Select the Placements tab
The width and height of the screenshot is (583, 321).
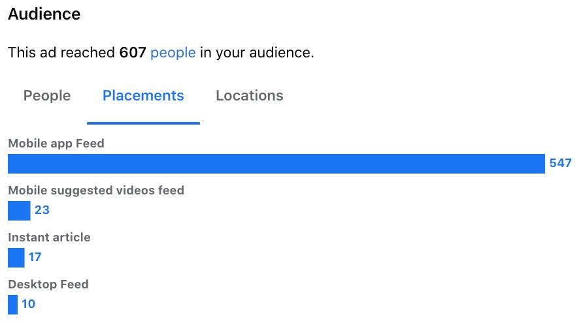coord(143,96)
